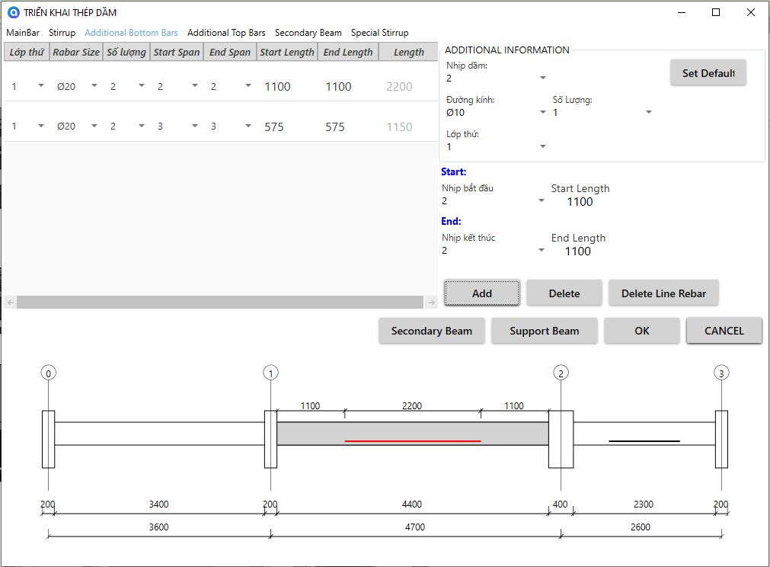
Task: Click the 4700 overall dimension text
Action: tap(415, 527)
